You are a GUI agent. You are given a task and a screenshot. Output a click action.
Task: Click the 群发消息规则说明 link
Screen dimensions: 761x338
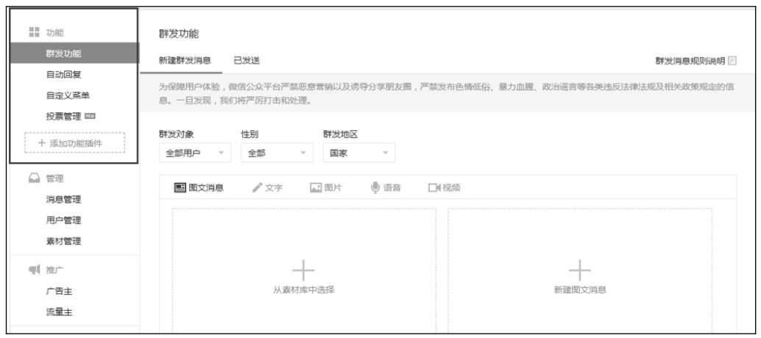[690, 61]
